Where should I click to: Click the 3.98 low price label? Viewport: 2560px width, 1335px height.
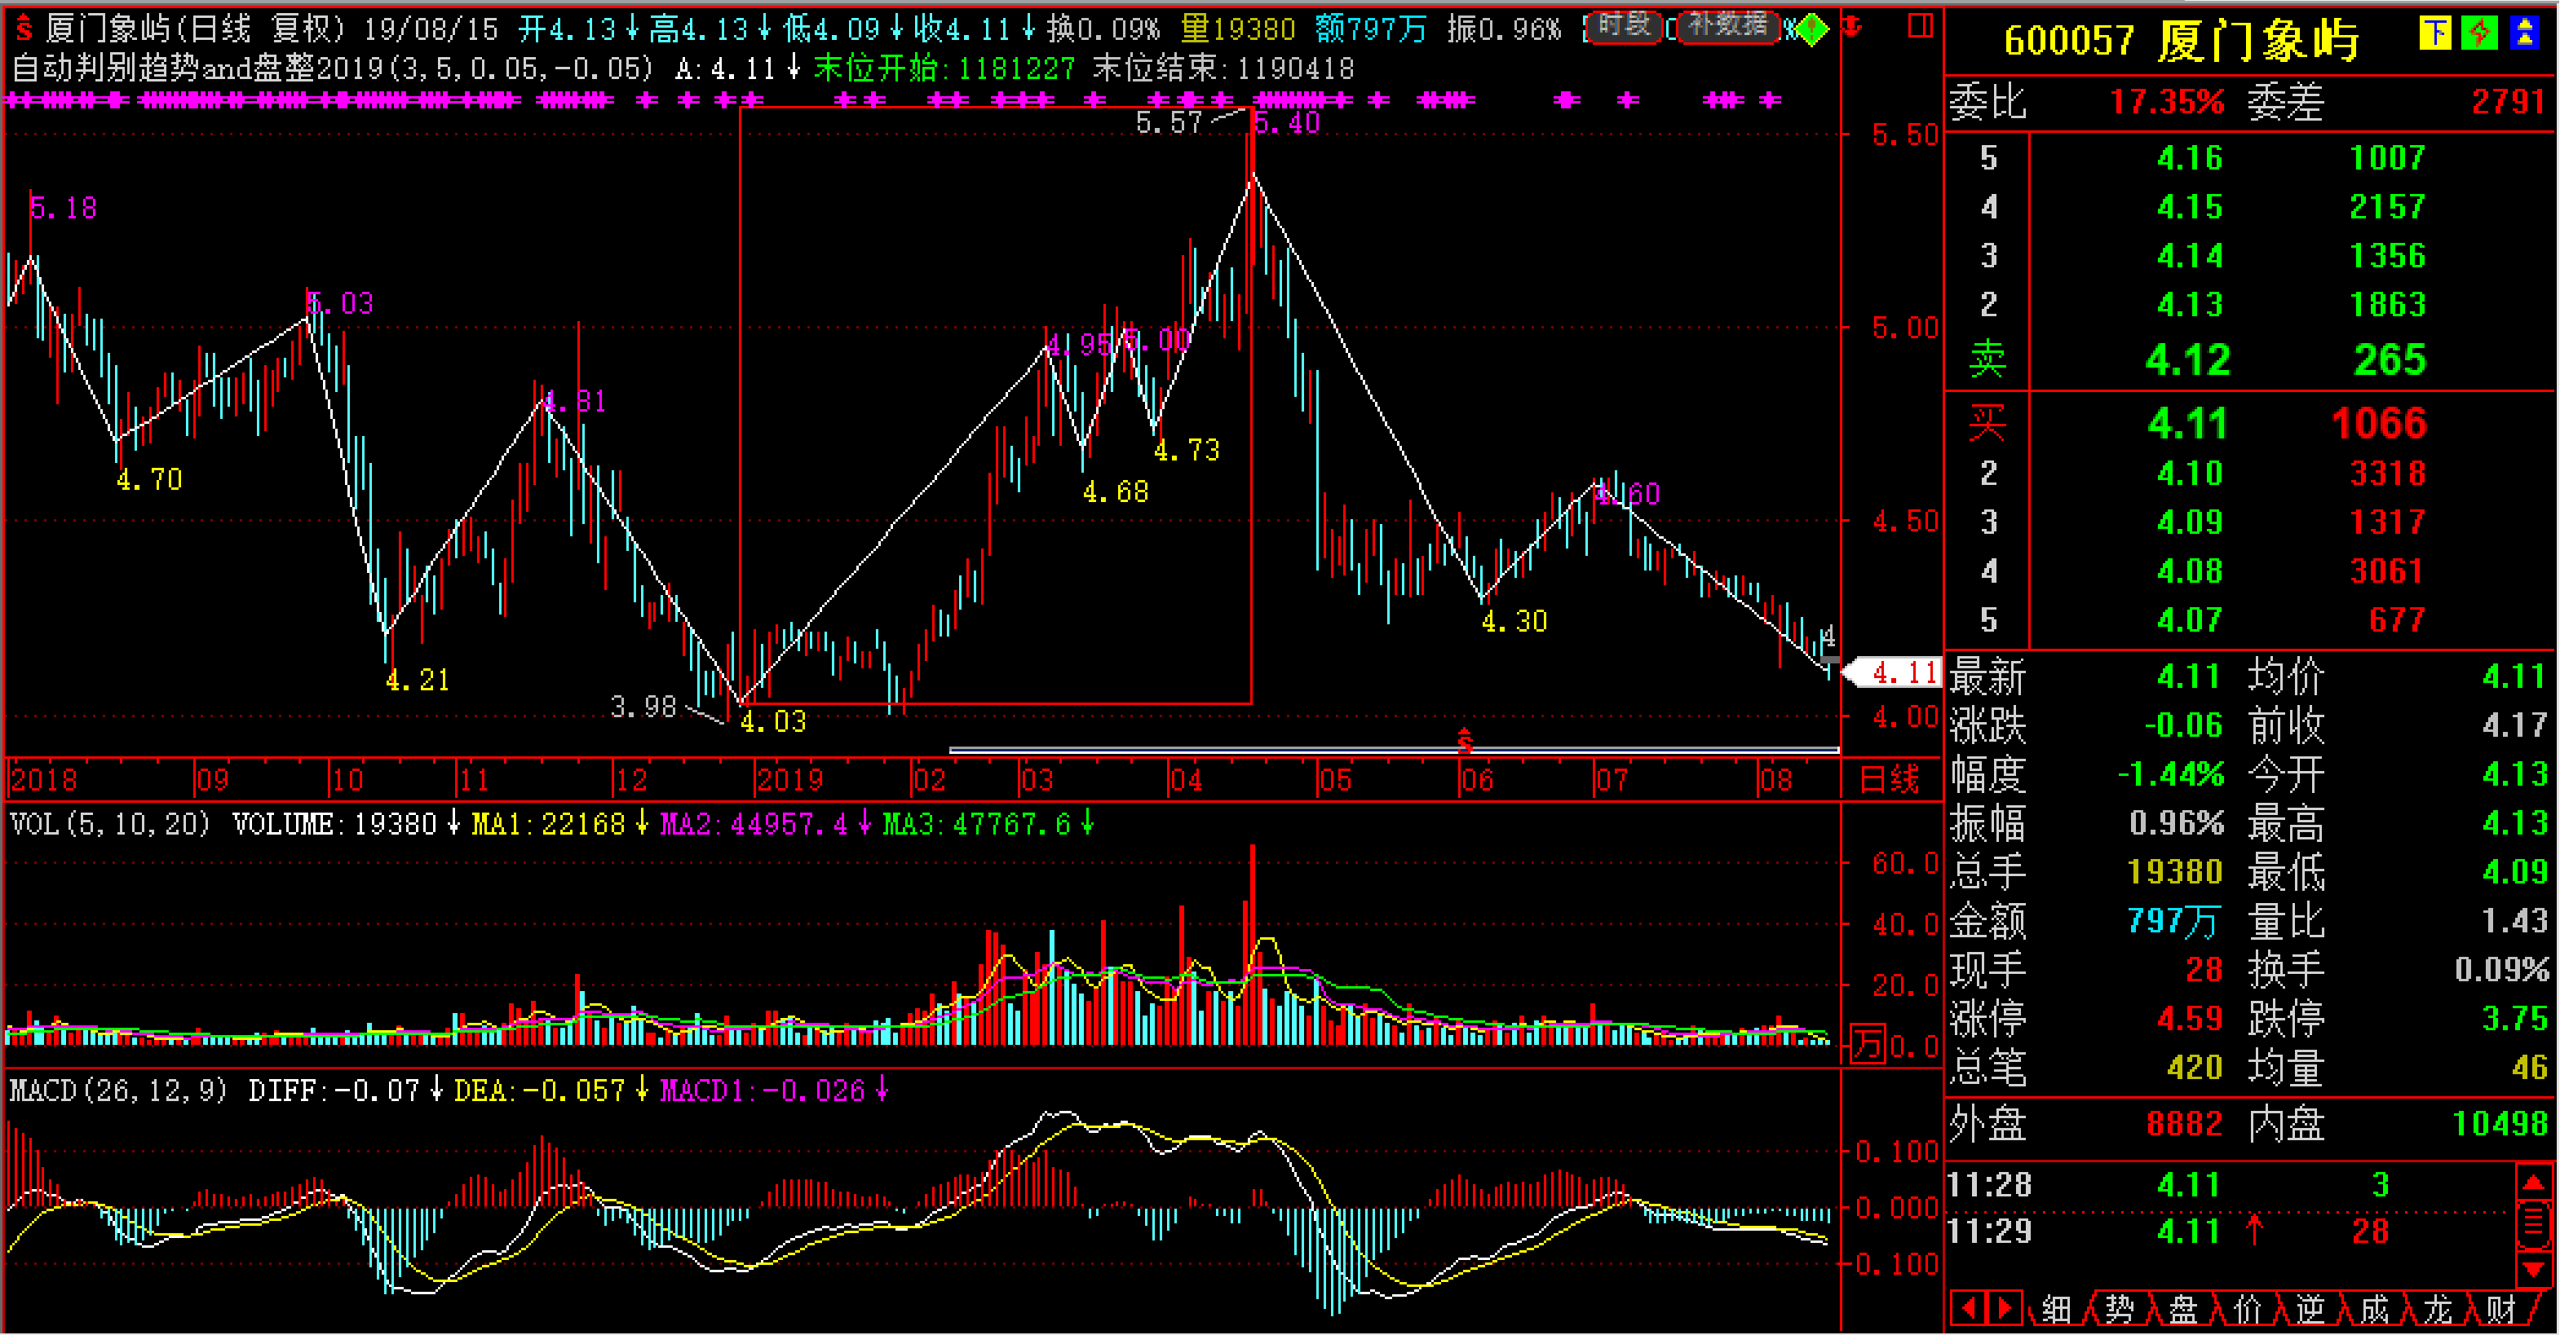click(x=643, y=707)
